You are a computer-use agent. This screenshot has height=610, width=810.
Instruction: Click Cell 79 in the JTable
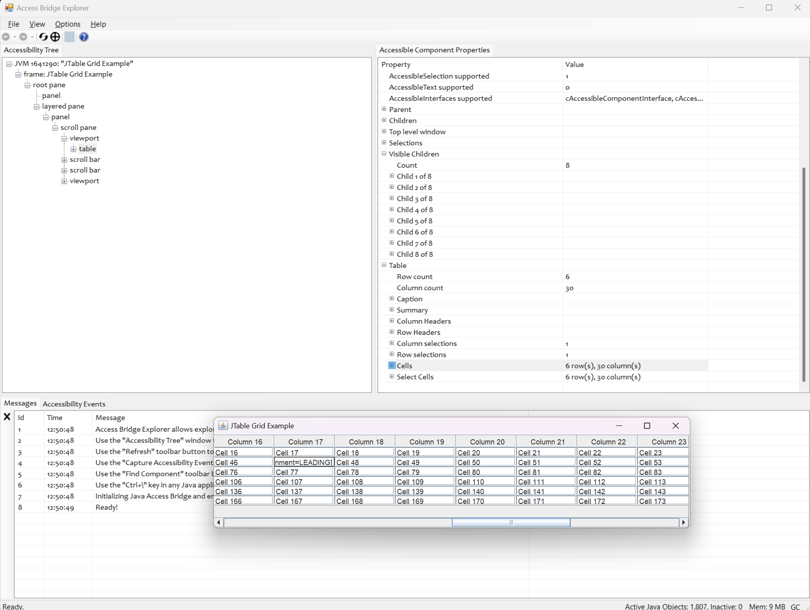[x=425, y=472]
